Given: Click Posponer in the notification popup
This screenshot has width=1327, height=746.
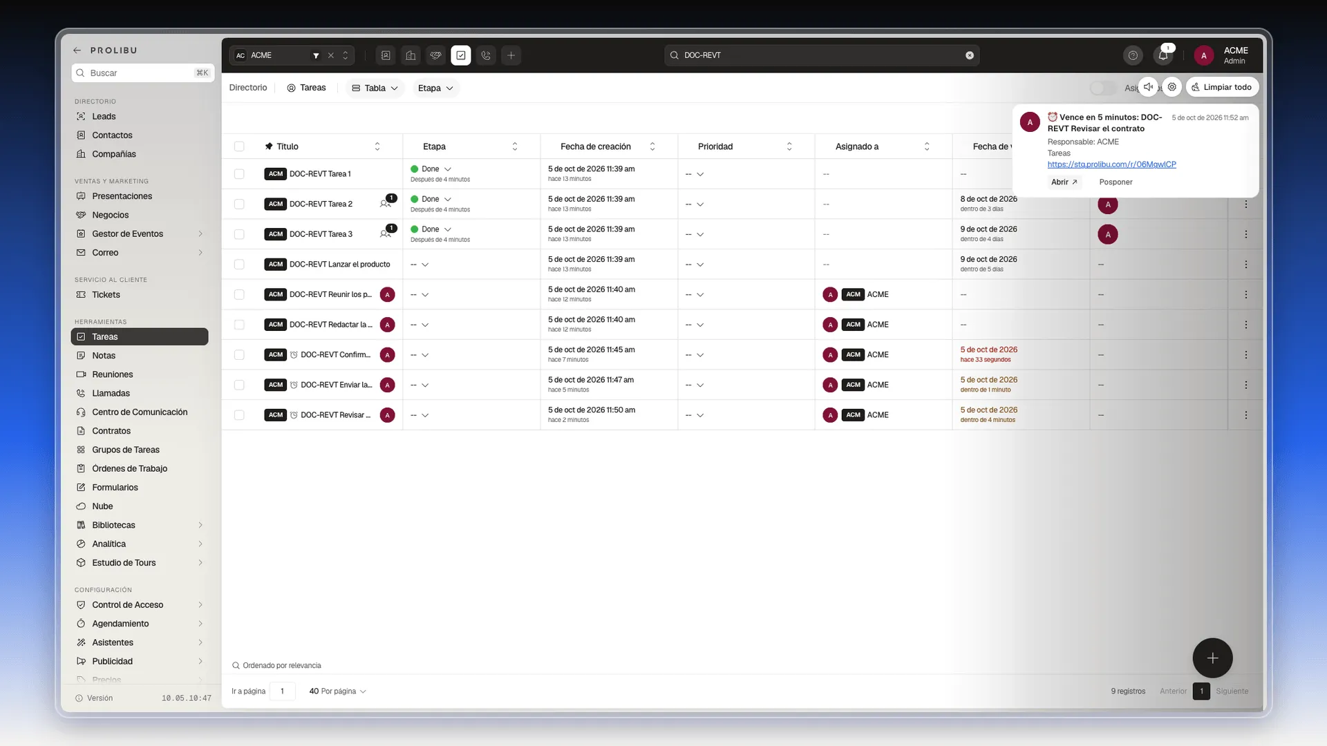Looking at the screenshot, I should tap(1116, 182).
